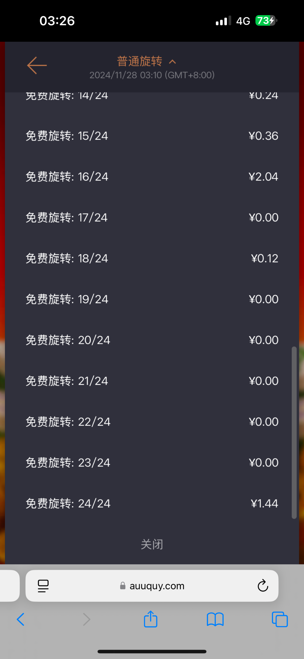
Task: Collapse the 普通旋转 chevron
Action: (x=172, y=62)
